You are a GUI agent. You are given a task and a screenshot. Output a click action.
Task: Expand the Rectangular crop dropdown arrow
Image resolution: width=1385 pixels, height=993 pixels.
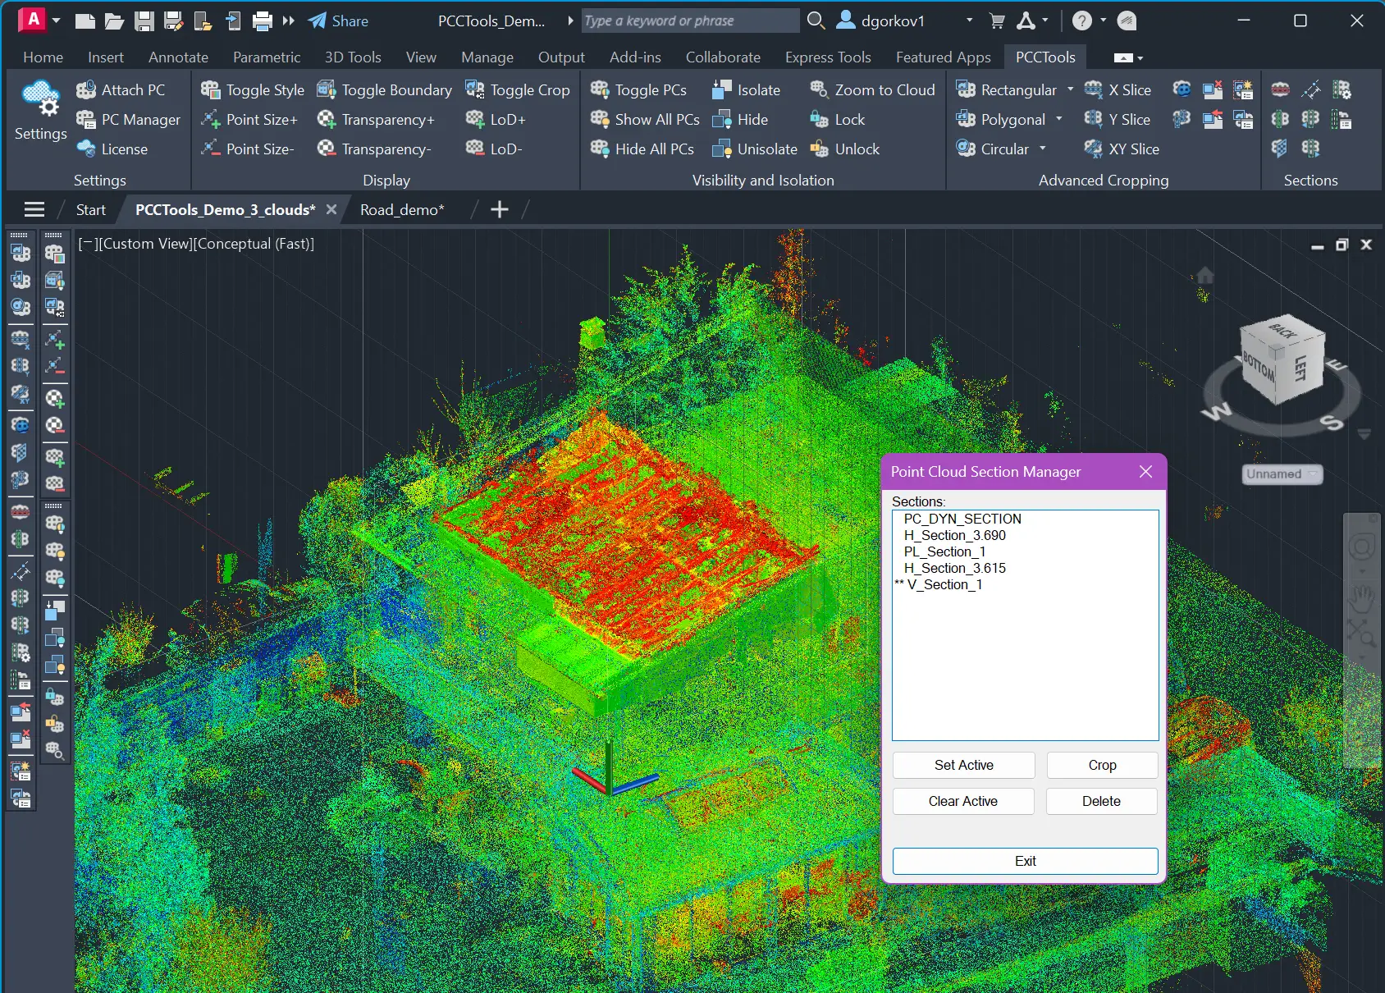click(1070, 89)
